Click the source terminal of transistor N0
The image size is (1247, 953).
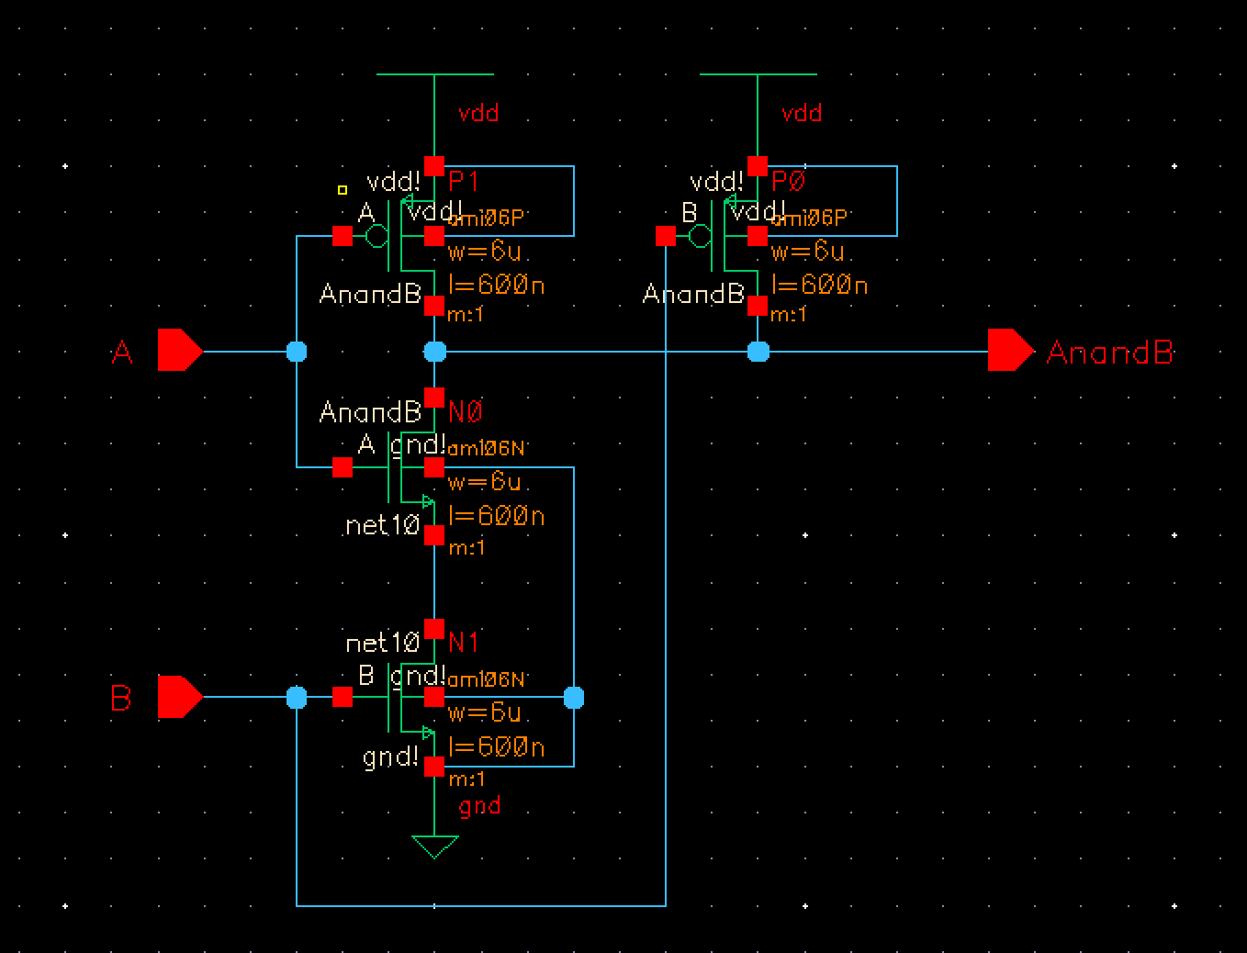435,535
